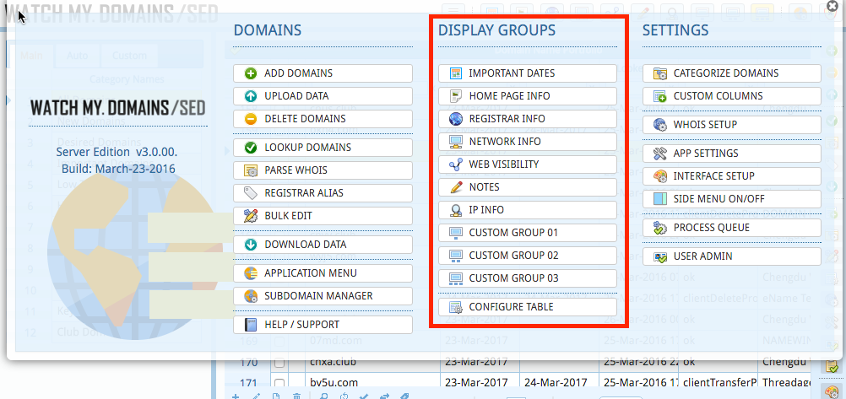The image size is (846, 399).
Task: Click the green plus Add Domains icon
Action: [251, 73]
